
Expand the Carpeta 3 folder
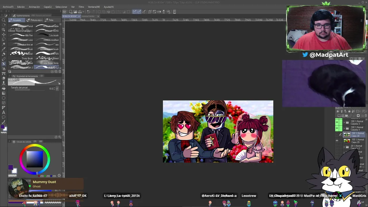tap(344, 122)
